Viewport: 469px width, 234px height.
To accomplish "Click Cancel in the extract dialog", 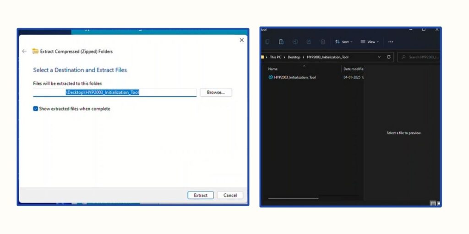I will (230, 195).
